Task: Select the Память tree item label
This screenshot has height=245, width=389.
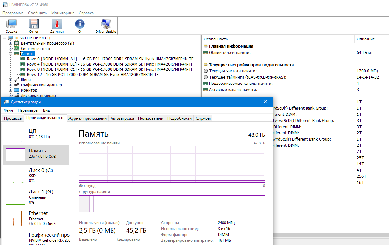Action: click(27, 54)
